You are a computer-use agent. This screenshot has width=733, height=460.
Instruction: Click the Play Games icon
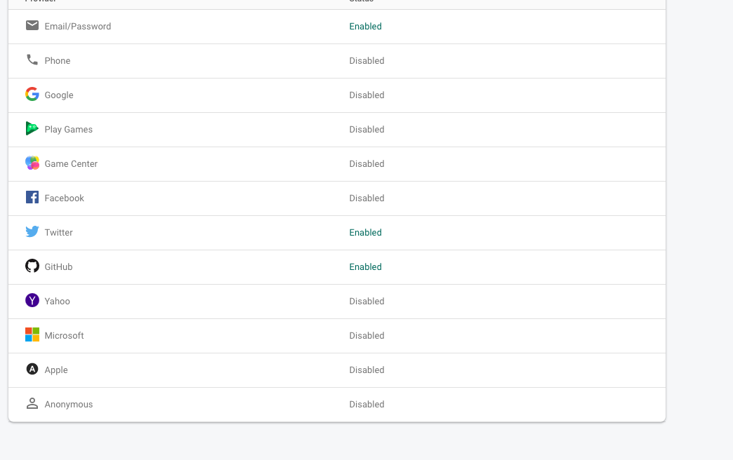(x=32, y=128)
